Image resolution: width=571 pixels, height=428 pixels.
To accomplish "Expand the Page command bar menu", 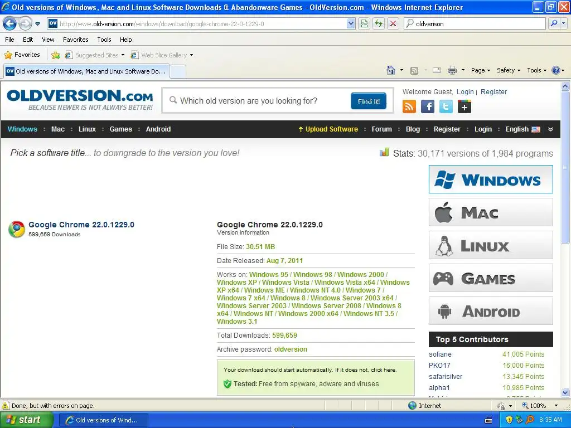I will [x=481, y=70].
